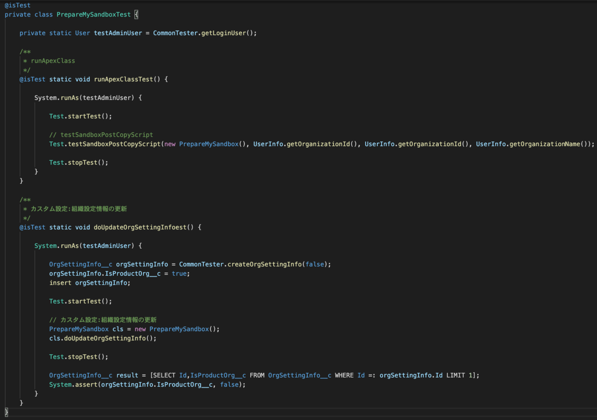Click the true value assigned to IsProductOrg__c

[x=179, y=274]
